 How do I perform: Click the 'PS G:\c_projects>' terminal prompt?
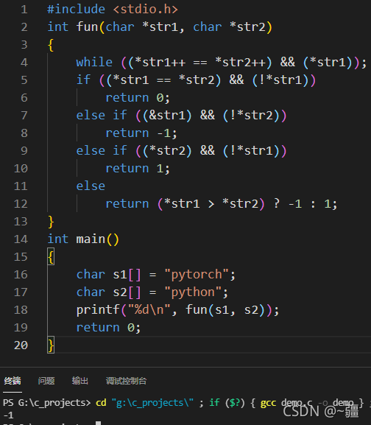(47, 403)
